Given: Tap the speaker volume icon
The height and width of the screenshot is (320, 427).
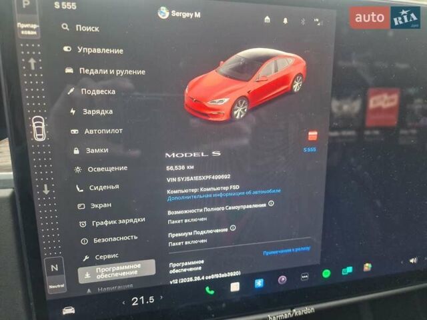Looking at the screenshot, I should click(413, 260).
